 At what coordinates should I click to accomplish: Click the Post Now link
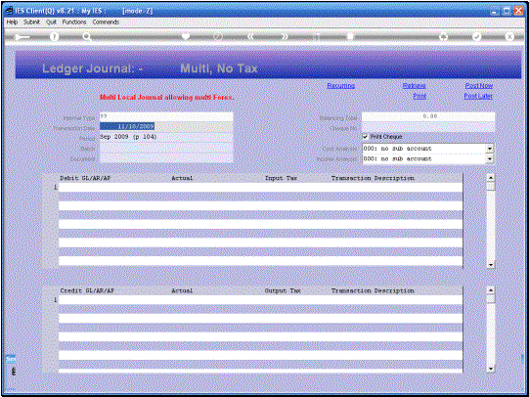click(x=479, y=86)
